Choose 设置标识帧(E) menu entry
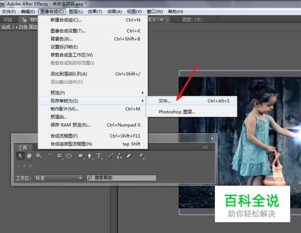 [x=93, y=47]
